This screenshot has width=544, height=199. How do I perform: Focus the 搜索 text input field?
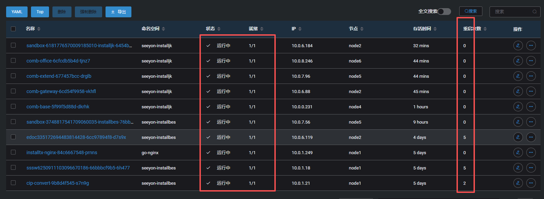coord(515,12)
